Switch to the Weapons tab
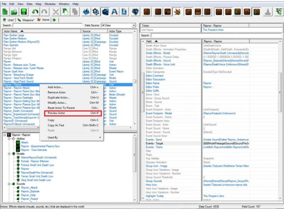Image resolution: width=284 pixels, height=209 pixels. tap(26, 20)
